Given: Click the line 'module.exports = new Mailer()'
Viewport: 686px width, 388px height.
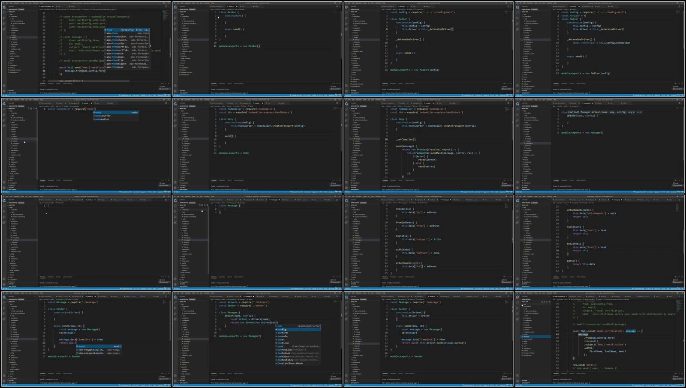Looking at the screenshot, I should click(x=240, y=46).
